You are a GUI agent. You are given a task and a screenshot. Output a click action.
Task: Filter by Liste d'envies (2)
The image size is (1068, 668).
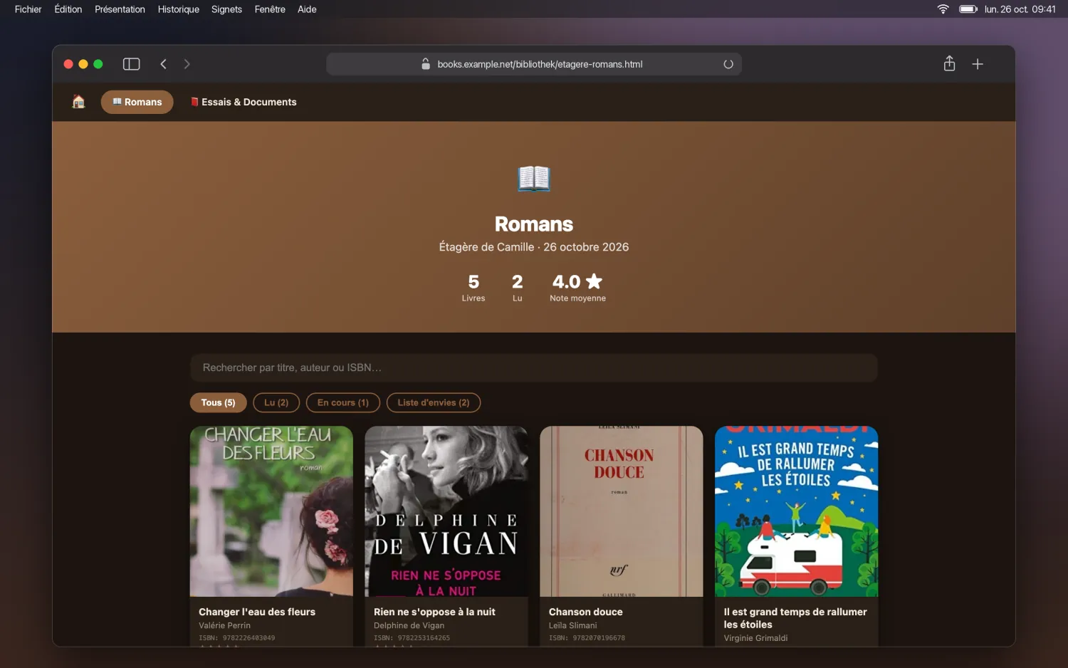(x=434, y=402)
